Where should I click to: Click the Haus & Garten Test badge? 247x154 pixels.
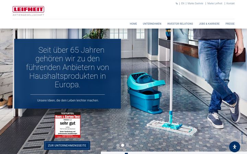tap(68, 125)
